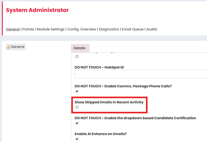Enable Show Skipped Emails In Recent Activity checkbox

[x=77, y=107]
